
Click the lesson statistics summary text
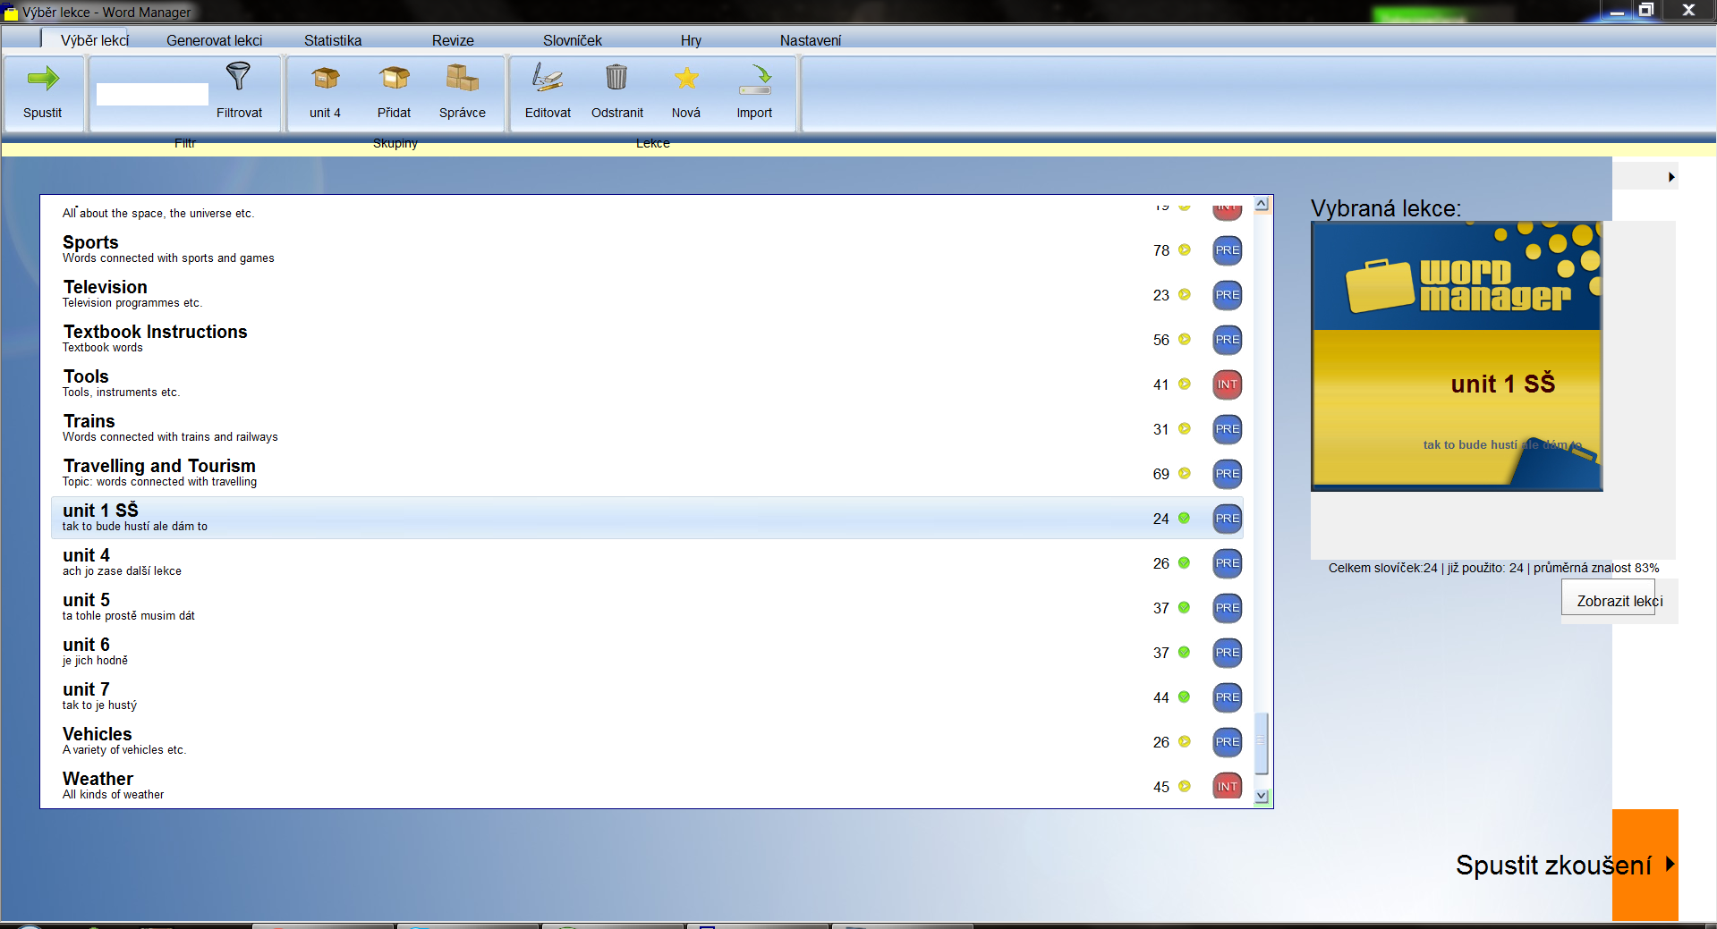pyautogui.click(x=1493, y=568)
